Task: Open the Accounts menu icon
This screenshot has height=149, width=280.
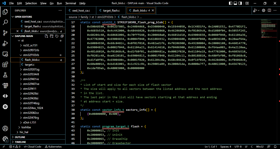Action: click(5, 128)
